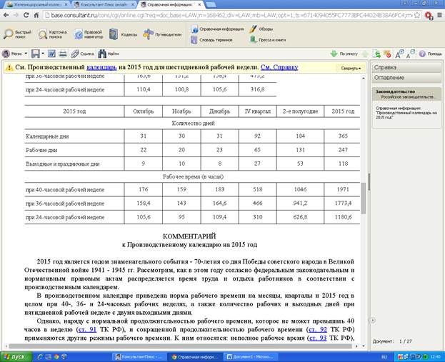Click Windows пуск start button
This screenshot has width=445, height=362.
tap(16, 356)
